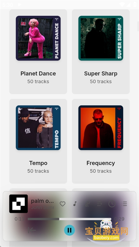Select the Frequency playlist title
Image resolution: width=139 pixels, height=247 pixels.
[x=101, y=163]
